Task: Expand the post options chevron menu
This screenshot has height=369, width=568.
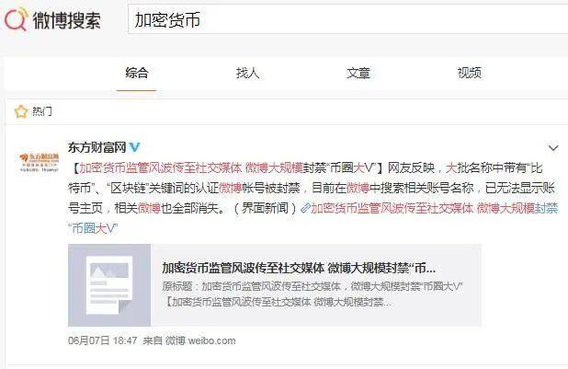Action: click(x=552, y=148)
